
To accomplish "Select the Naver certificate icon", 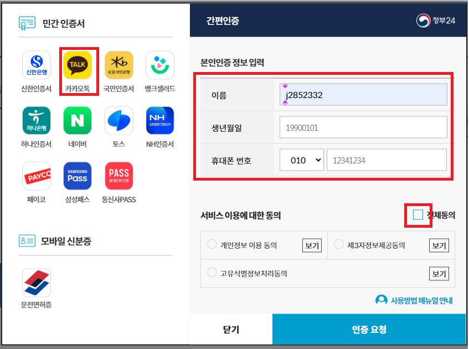I will (78, 120).
